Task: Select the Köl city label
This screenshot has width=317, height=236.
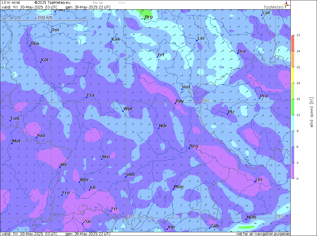Action: point(45,60)
